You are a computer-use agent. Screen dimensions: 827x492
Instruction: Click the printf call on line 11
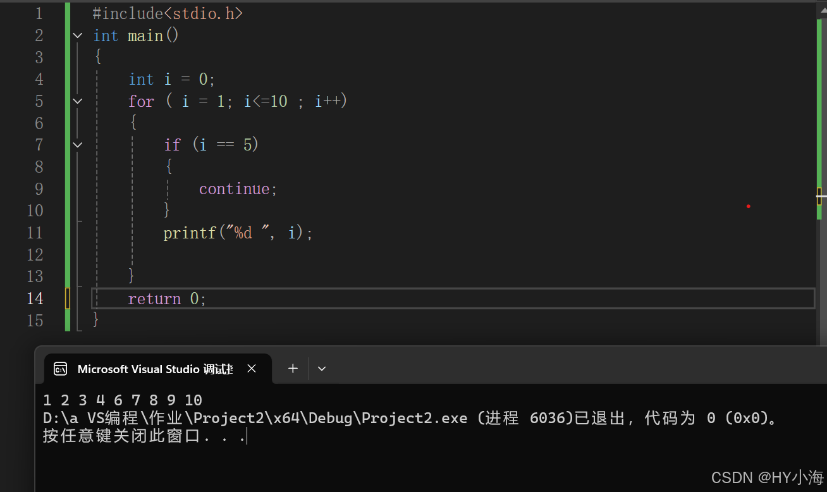tap(238, 233)
